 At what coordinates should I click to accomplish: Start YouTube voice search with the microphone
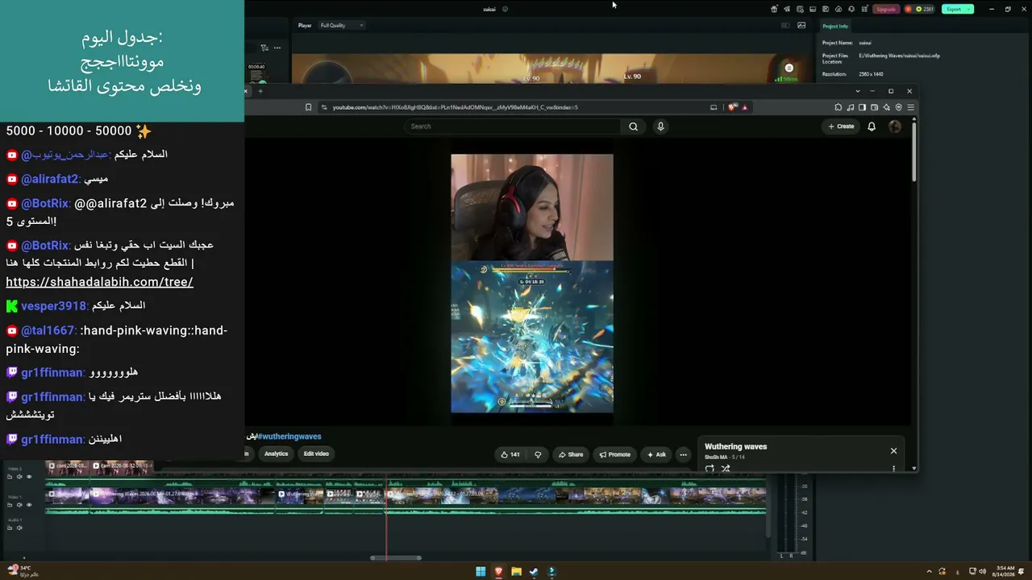coord(660,126)
